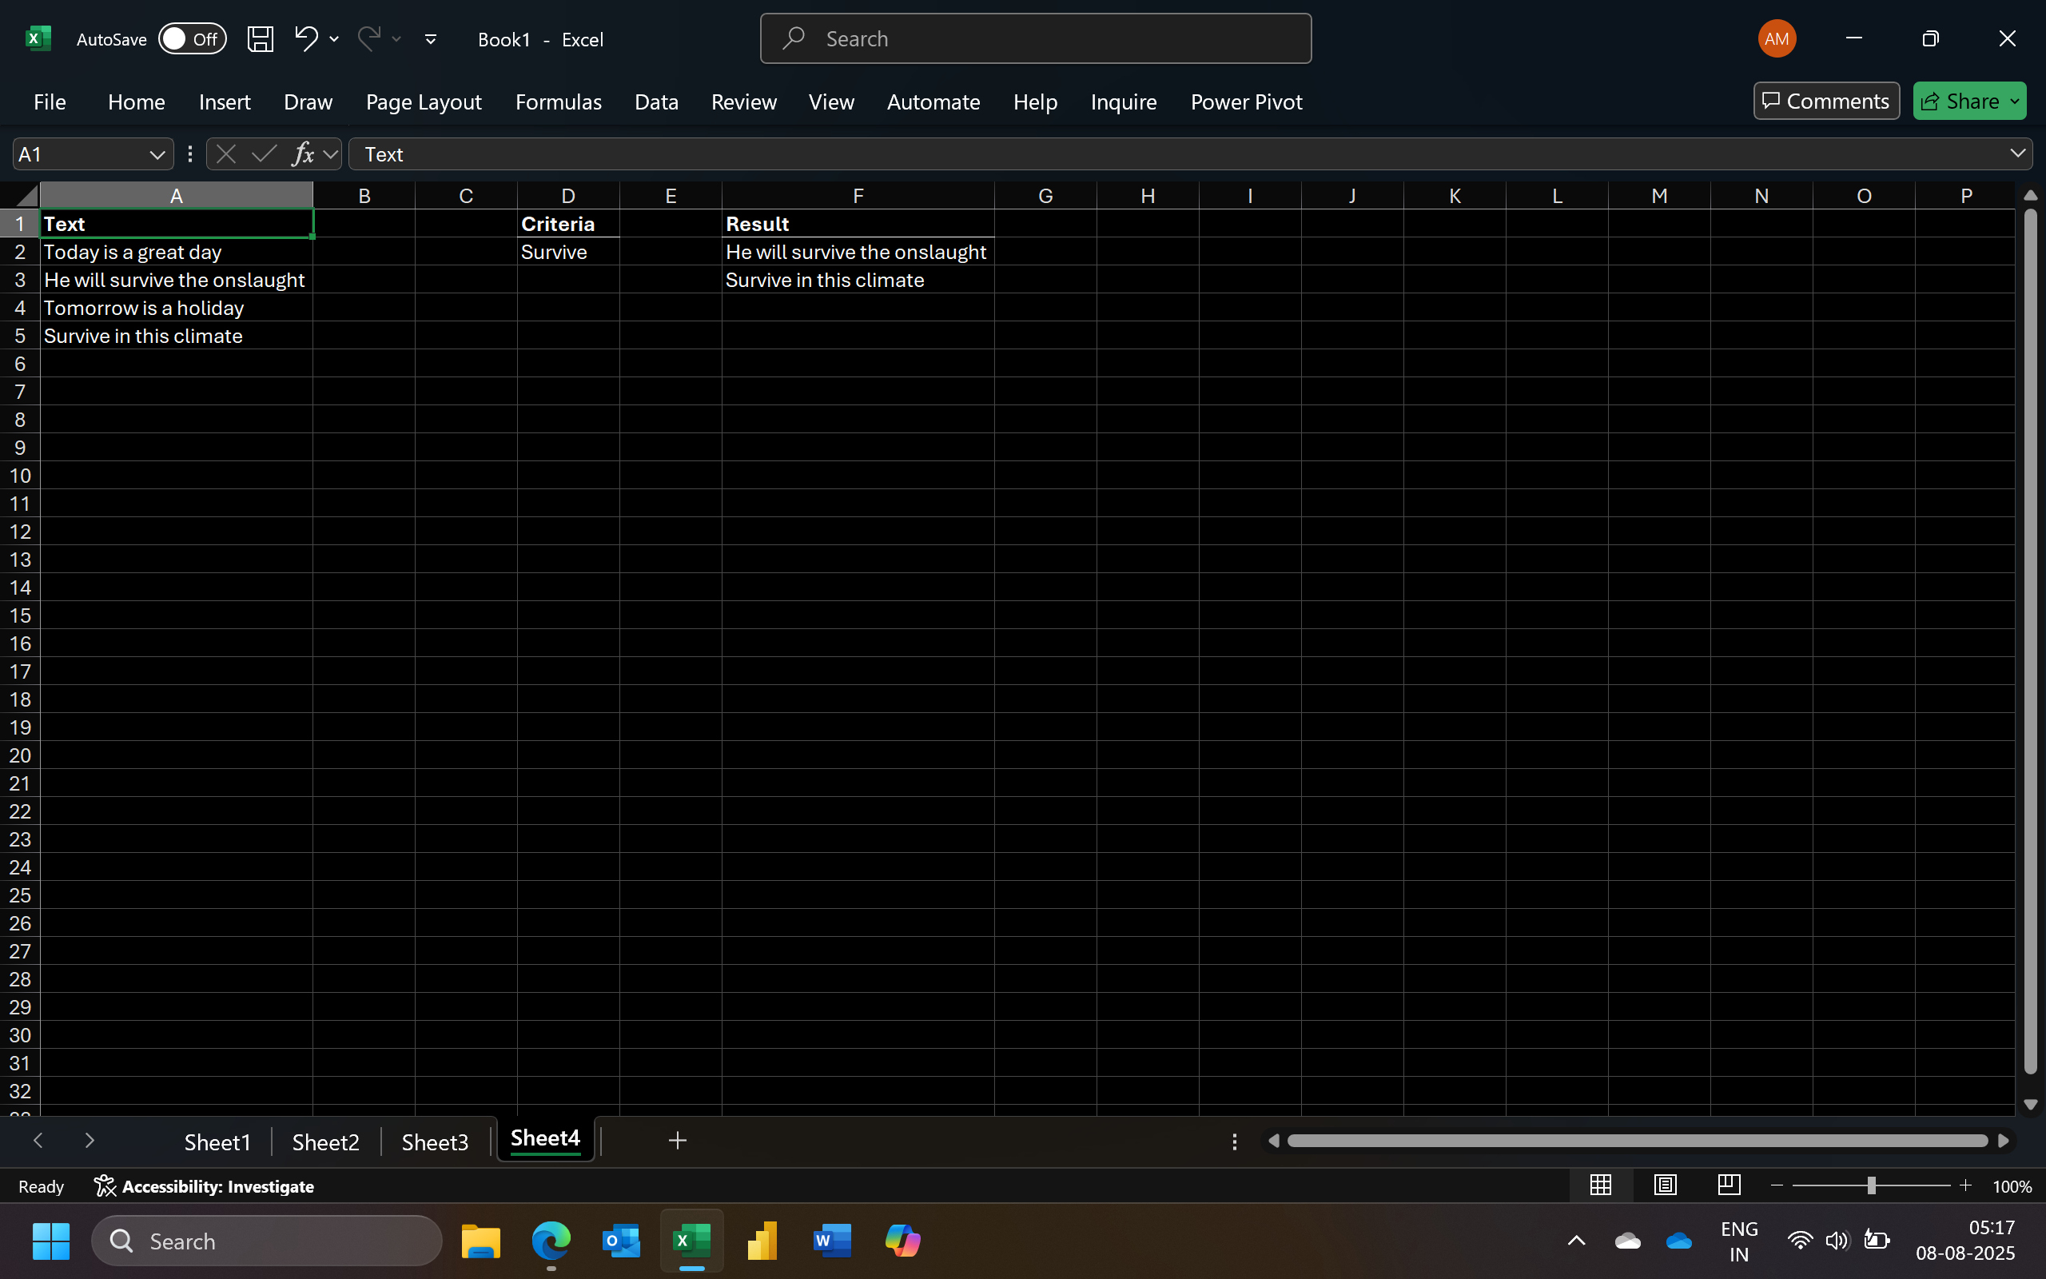
Task: Click the Insert Function fx icon
Action: [302, 154]
